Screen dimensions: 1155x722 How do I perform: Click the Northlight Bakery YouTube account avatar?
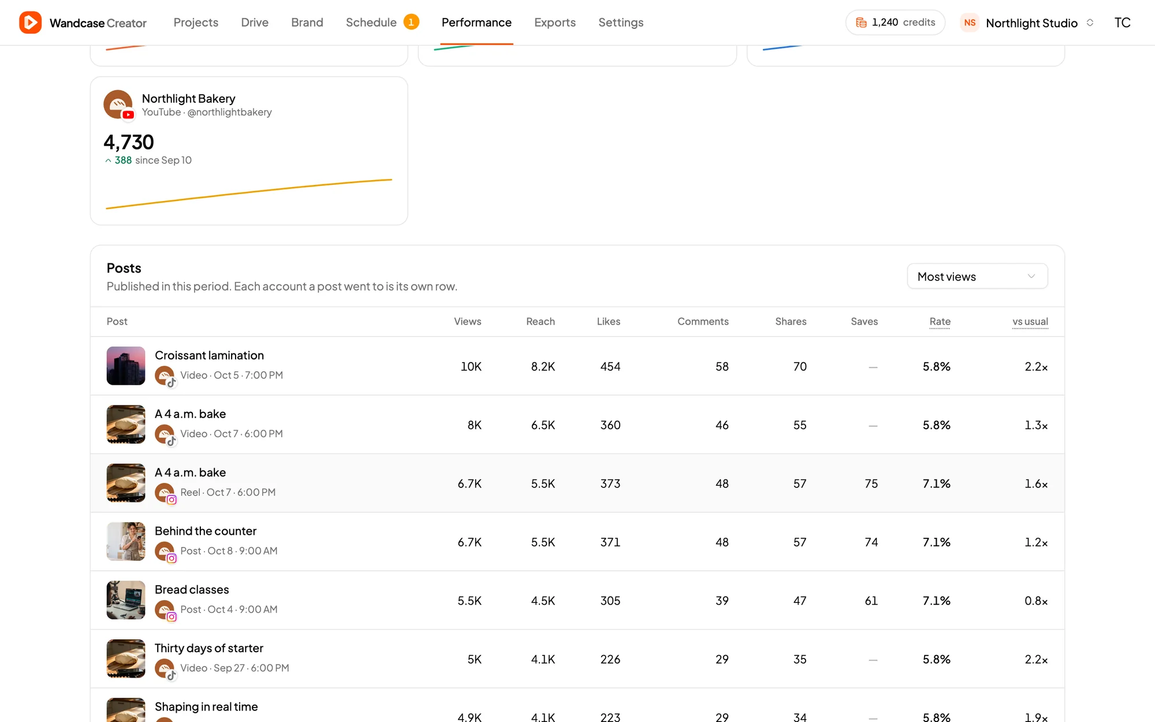point(118,105)
